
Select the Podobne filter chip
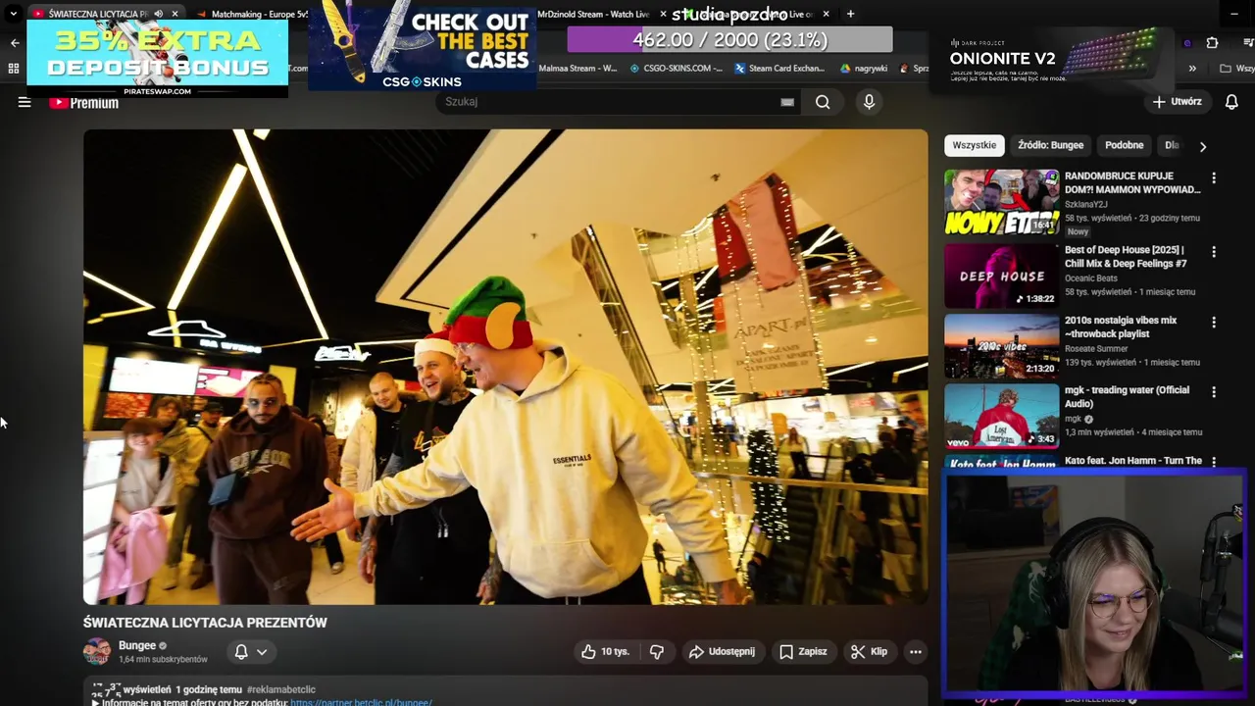tap(1124, 145)
